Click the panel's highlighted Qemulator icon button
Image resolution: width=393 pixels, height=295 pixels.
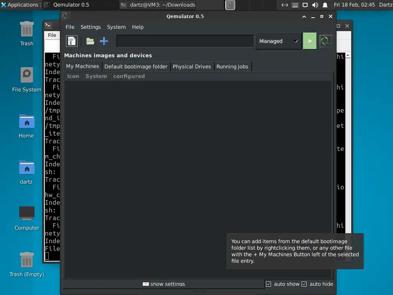pyautogui.click(x=230, y=5)
